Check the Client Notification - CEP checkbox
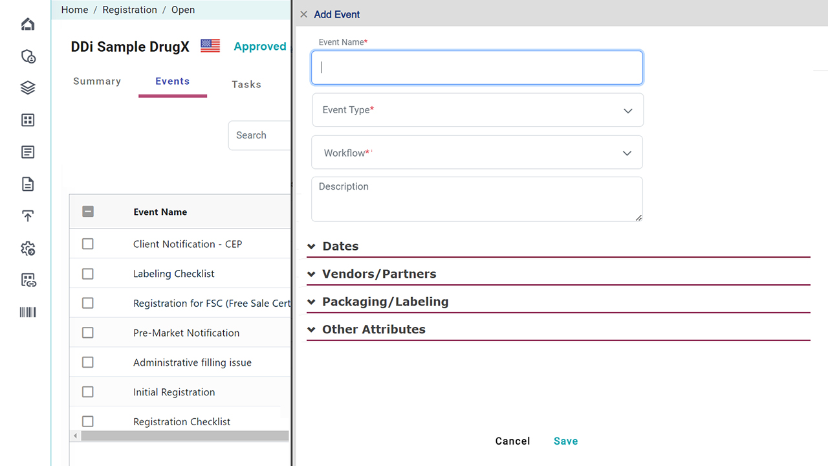This screenshot has height=466, width=828. pos(88,244)
